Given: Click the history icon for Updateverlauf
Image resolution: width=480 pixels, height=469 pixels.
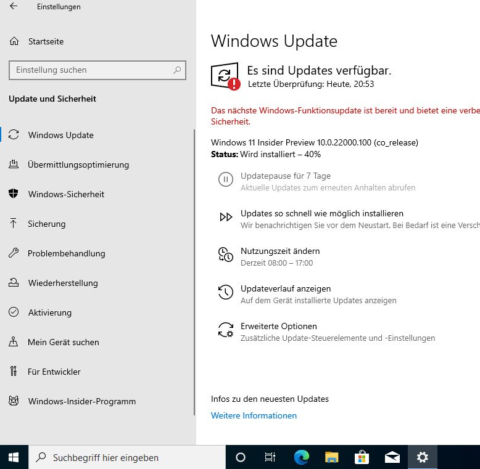Looking at the screenshot, I should 226,292.
